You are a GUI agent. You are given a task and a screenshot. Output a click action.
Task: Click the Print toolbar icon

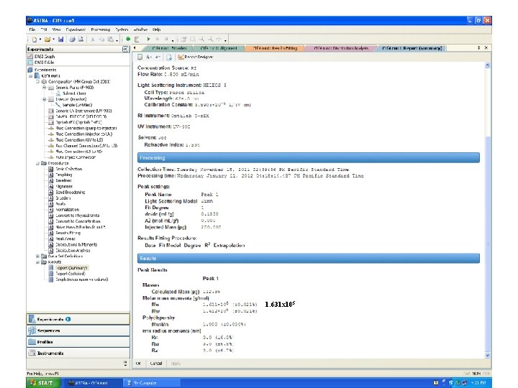point(73,40)
